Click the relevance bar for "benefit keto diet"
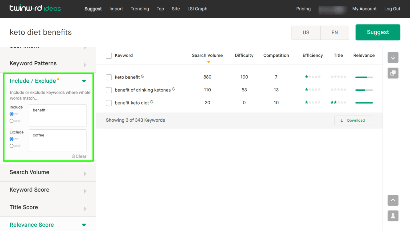Image resolution: width=410 pixels, height=231 pixels. click(x=364, y=103)
